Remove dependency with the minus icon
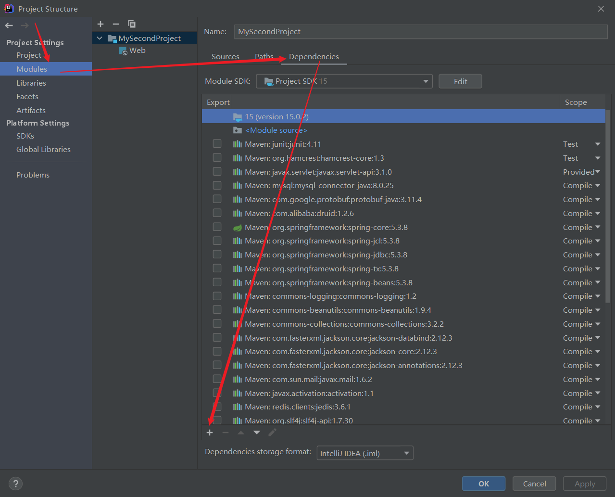Screen dimensions: 615x497 [225, 433]
